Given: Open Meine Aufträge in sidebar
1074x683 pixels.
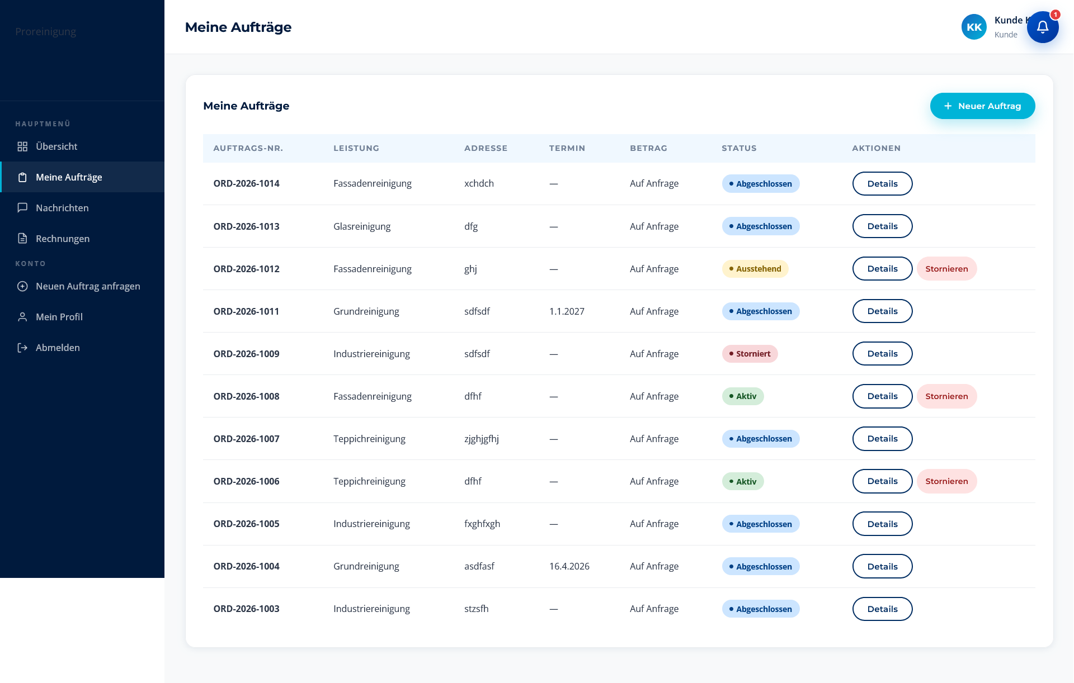Looking at the screenshot, I should click(x=83, y=177).
